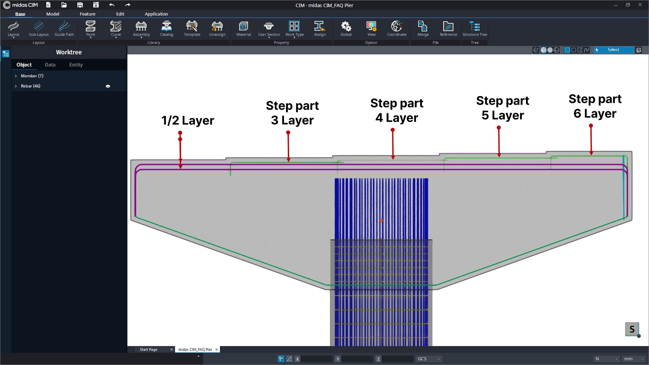The height and width of the screenshot is (365, 649).
Task: Open the Data tab in Worktree
Action: pyautogui.click(x=50, y=65)
